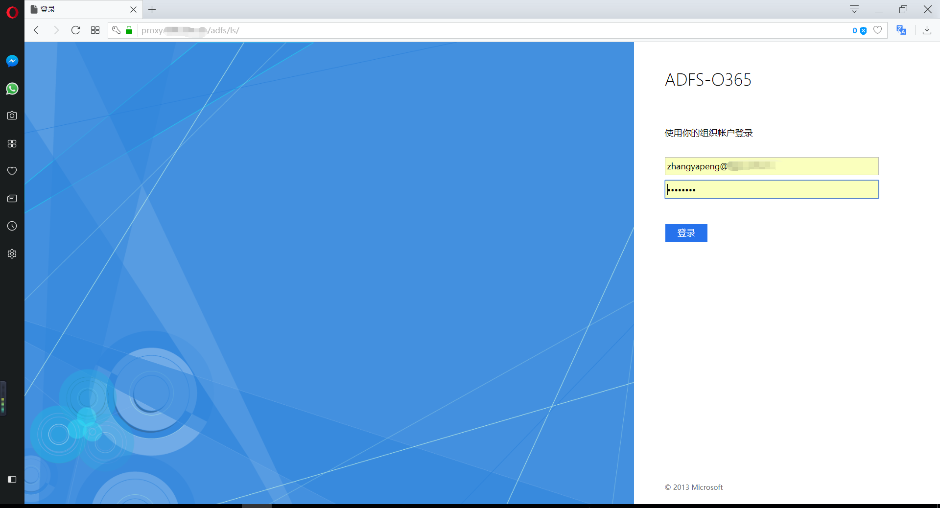Viewport: 940px width, 508px height.
Task: Click the ADFS-O365 heading text
Action: click(708, 80)
